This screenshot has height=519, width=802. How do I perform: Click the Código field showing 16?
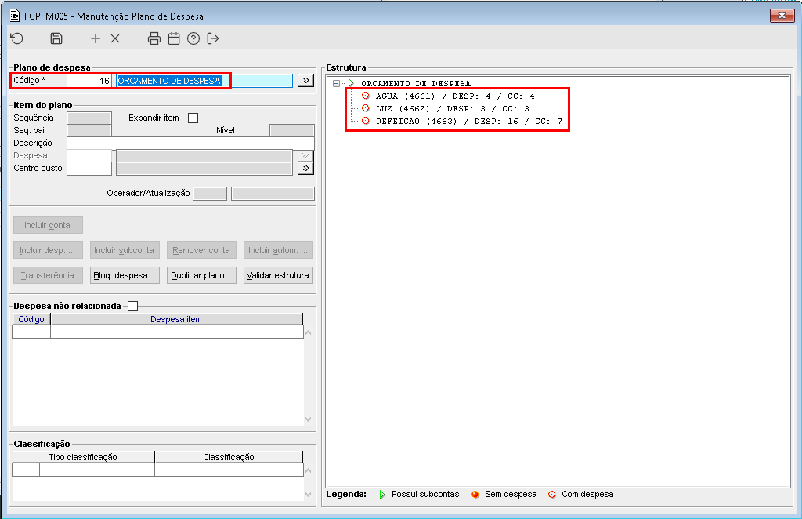89,81
